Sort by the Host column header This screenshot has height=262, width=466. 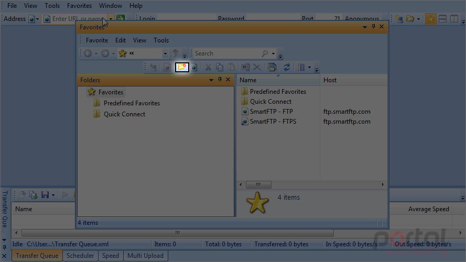pos(354,80)
